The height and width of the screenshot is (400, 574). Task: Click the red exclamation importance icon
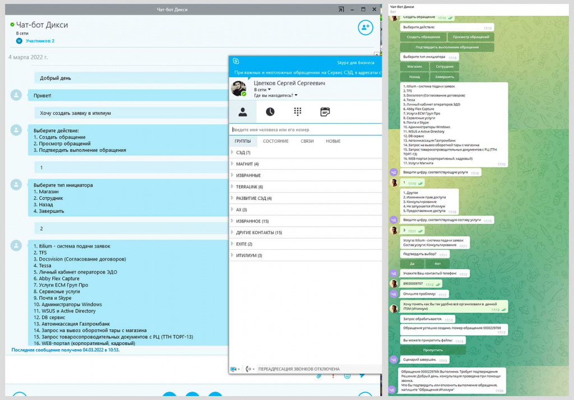pos(333,376)
